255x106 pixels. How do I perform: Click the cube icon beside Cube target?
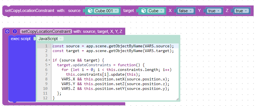coord(143,11)
